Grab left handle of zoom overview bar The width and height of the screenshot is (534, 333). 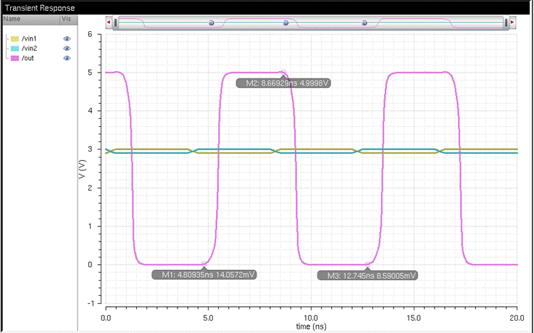tap(116, 22)
